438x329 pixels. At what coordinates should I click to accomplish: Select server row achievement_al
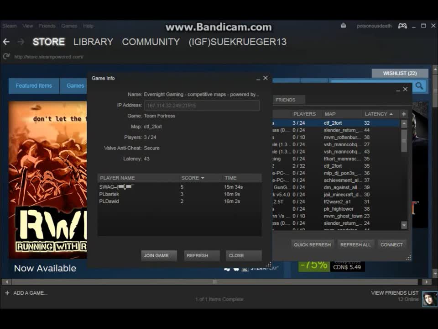click(x=336, y=180)
